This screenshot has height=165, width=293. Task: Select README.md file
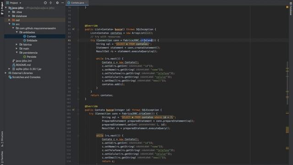tap(23, 65)
